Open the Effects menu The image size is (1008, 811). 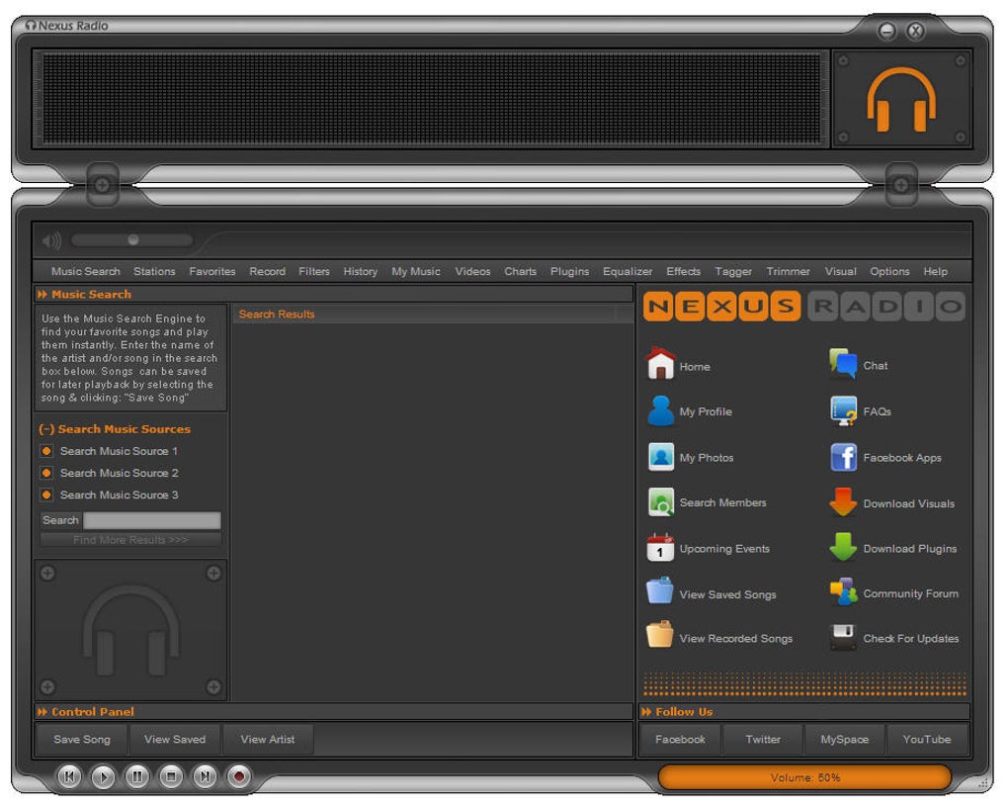(683, 271)
